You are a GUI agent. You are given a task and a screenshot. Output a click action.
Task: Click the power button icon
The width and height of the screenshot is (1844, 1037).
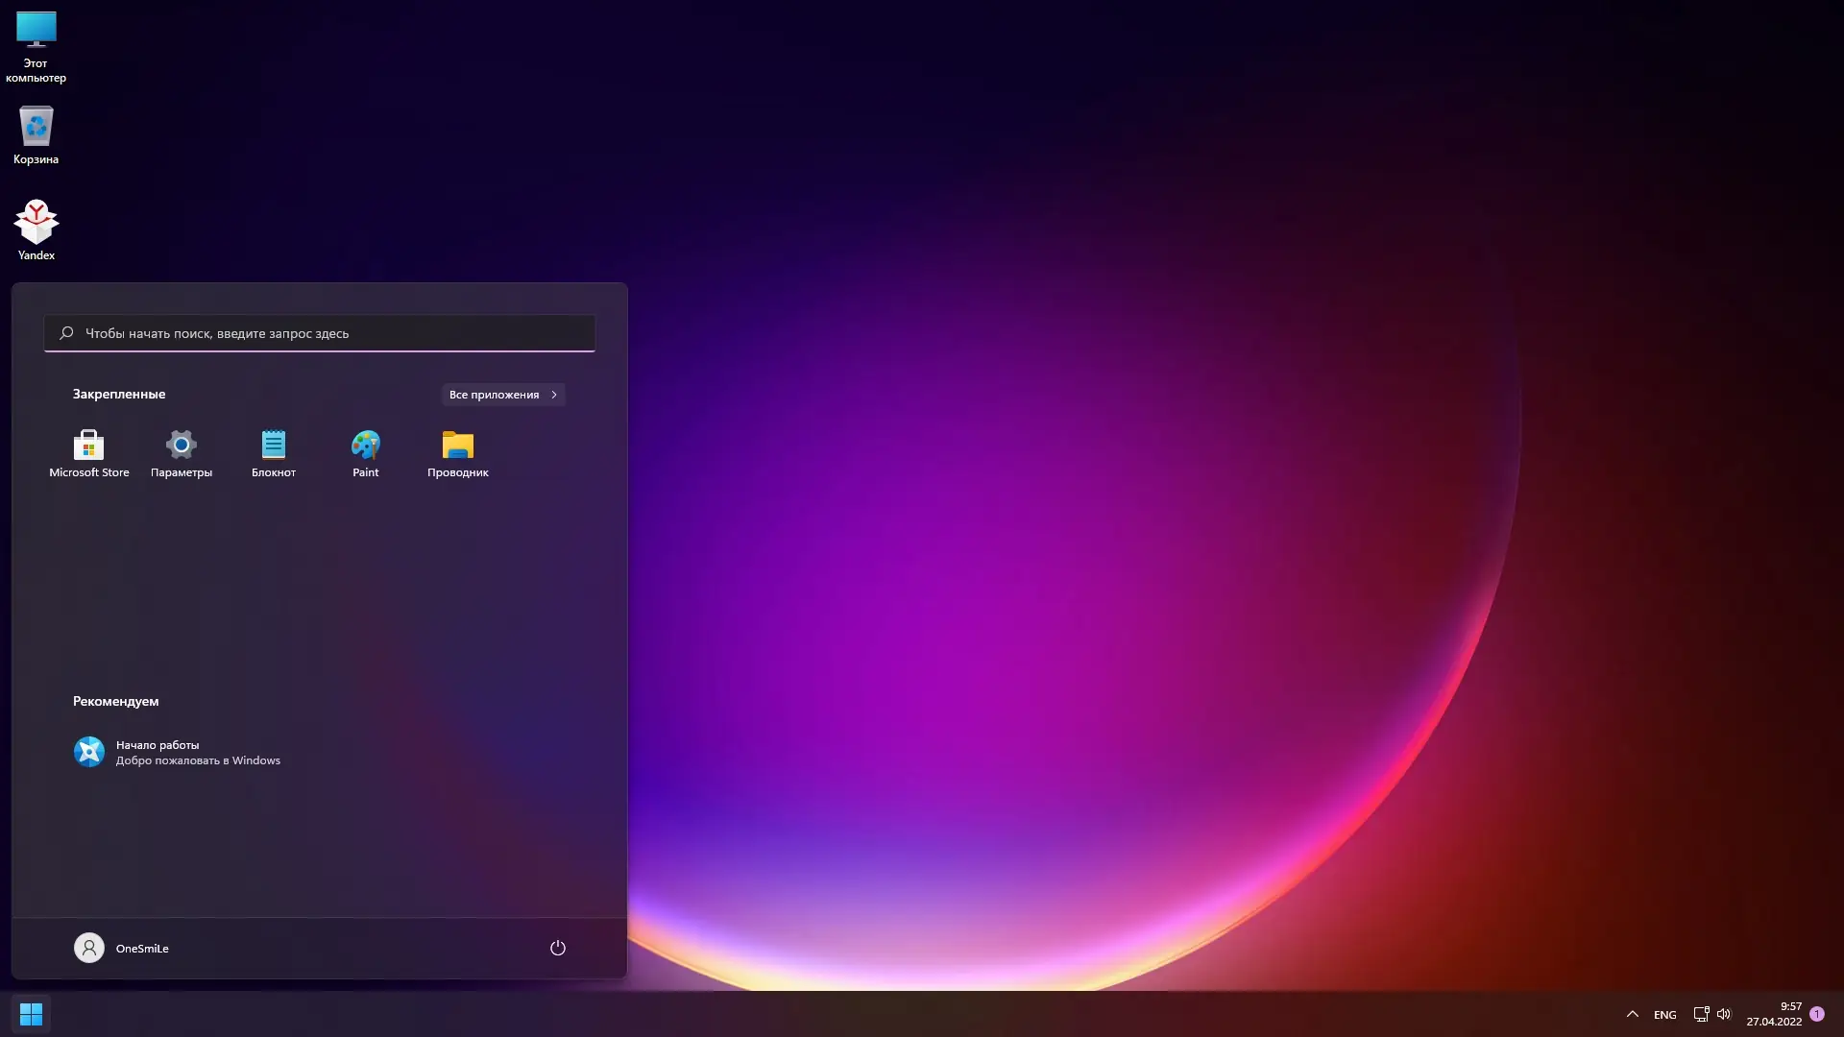click(557, 948)
